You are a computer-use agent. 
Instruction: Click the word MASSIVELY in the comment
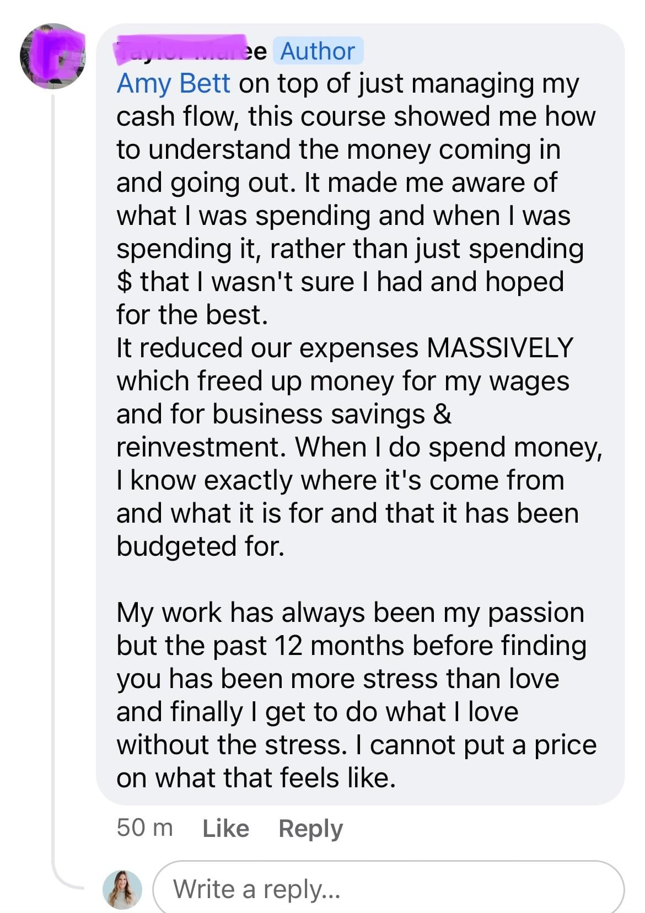500,348
